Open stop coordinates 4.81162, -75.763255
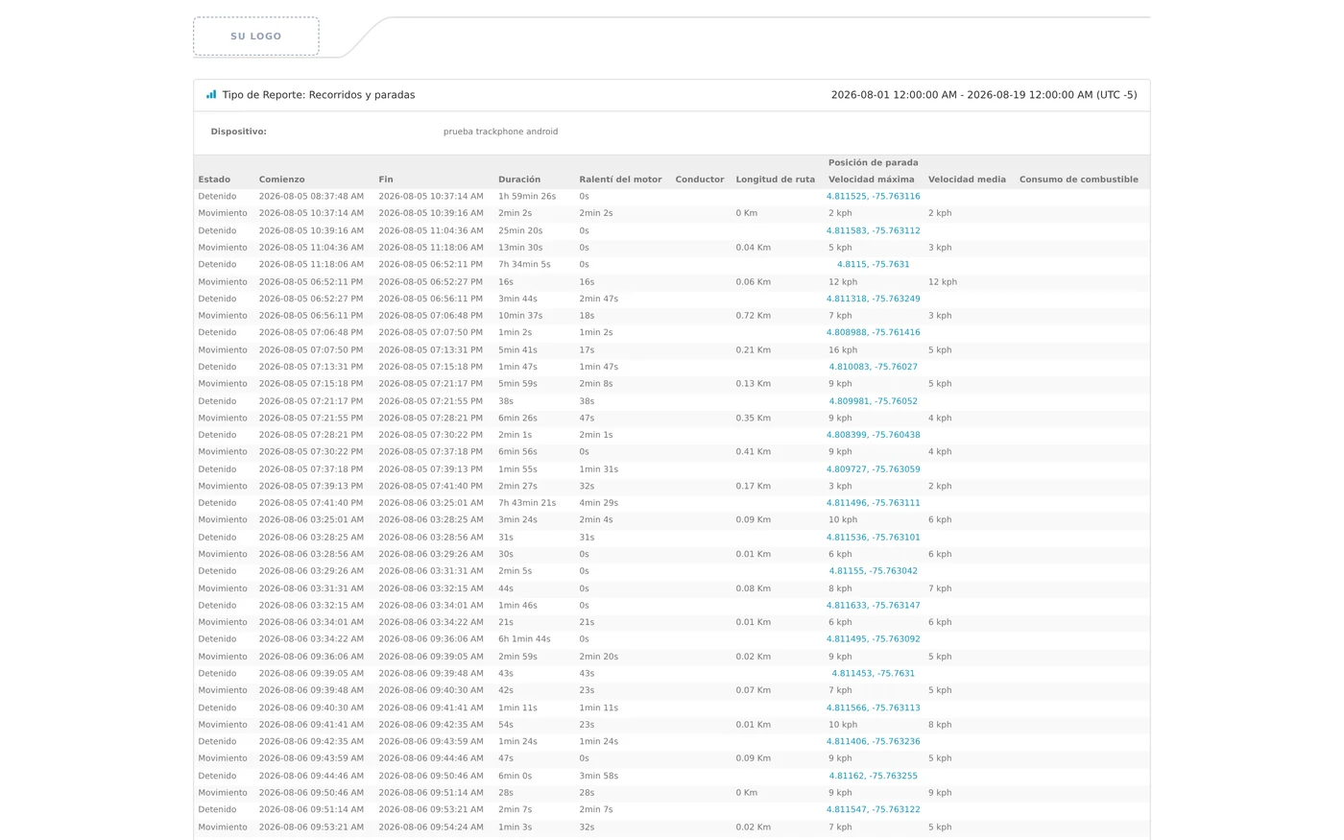The height and width of the screenshot is (840, 1344). click(x=873, y=776)
